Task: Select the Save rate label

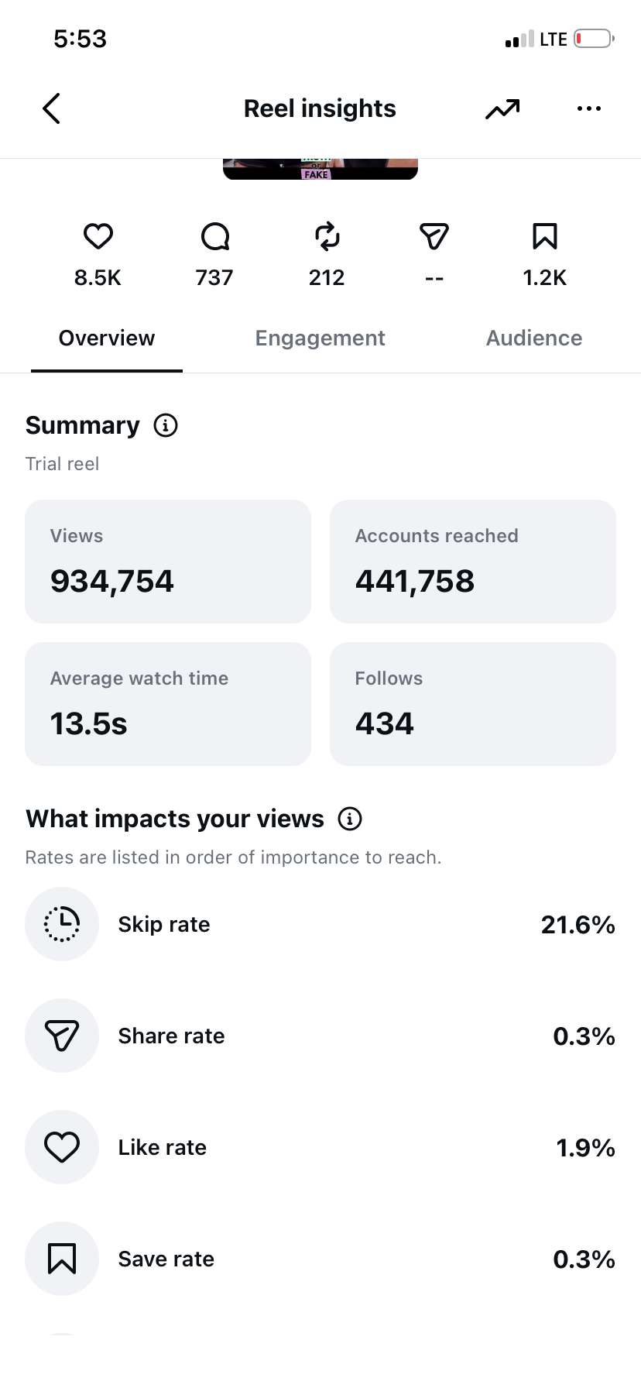Action: [166, 1259]
